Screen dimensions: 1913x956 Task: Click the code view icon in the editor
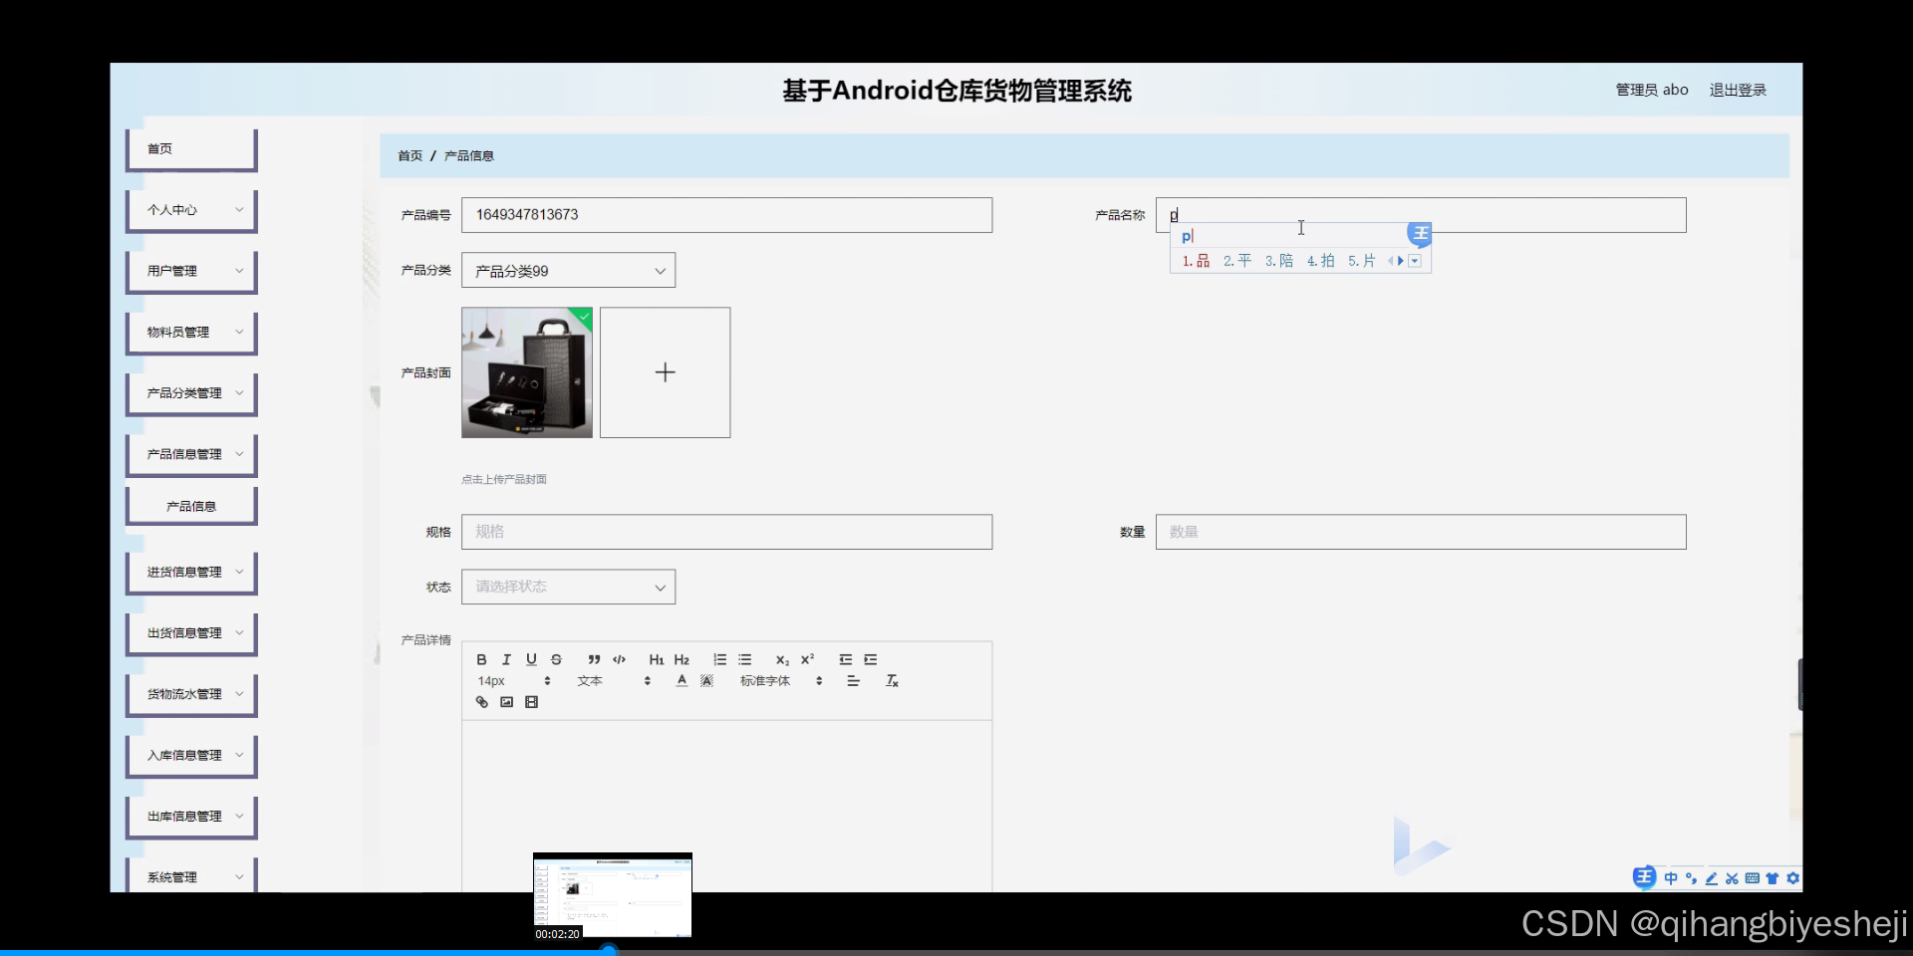pyautogui.click(x=619, y=659)
